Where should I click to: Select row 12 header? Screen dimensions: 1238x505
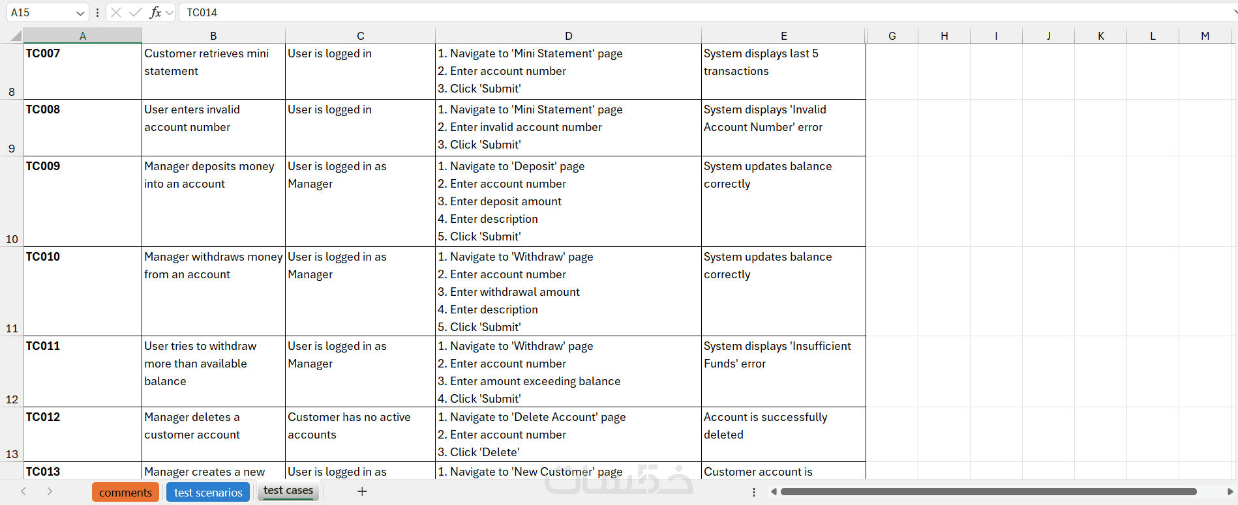pyautogui.click(x=12, y=371)
